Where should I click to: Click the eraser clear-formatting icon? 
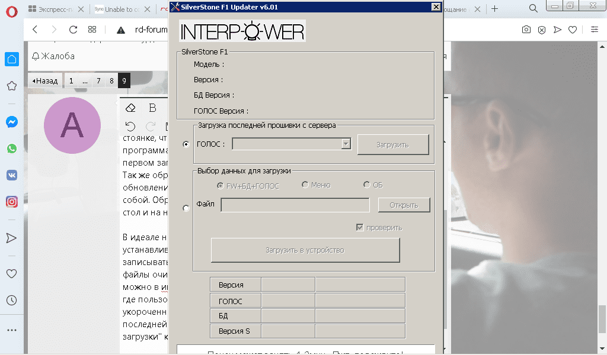click(130, 108)
